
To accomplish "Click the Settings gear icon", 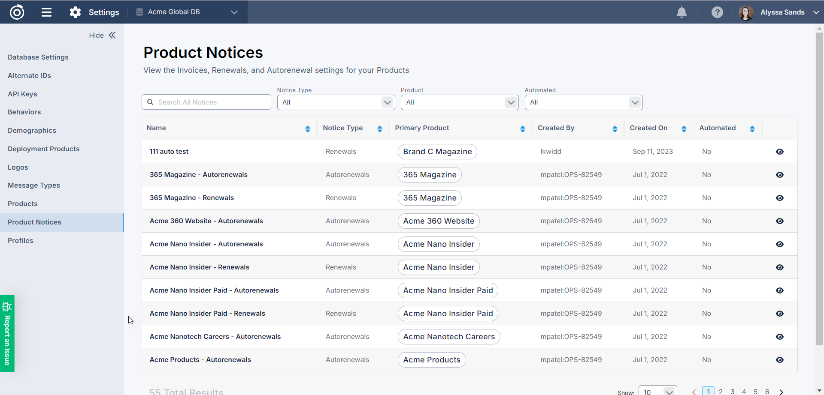I will pyautogui.click(x=76, y=12).
